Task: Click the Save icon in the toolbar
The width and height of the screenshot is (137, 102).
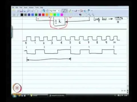Action: pos(21,11)
